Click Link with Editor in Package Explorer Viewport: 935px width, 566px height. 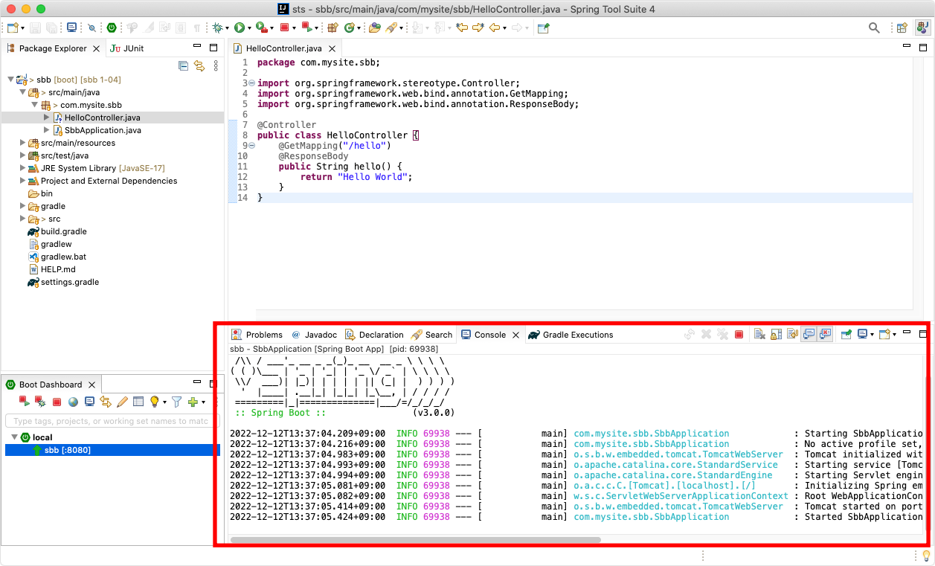pos(199,65)
